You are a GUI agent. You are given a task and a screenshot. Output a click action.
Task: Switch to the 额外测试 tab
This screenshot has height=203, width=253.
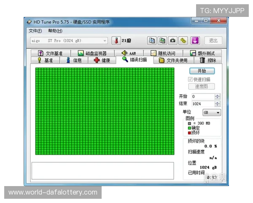coord(202,53)
